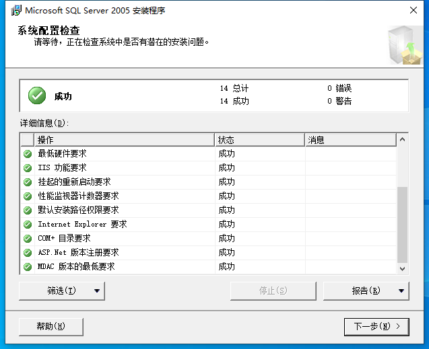The image size is (429, 349).
Task: Close the SQL Server 2005 setup window
Action: coord(414,10)
